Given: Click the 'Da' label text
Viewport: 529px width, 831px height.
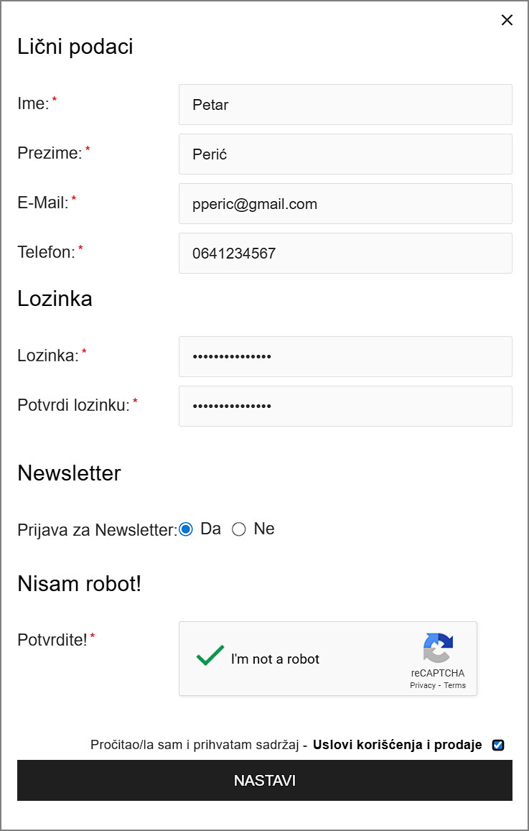Looking at the screenshot, I should (x=210, y=529).
